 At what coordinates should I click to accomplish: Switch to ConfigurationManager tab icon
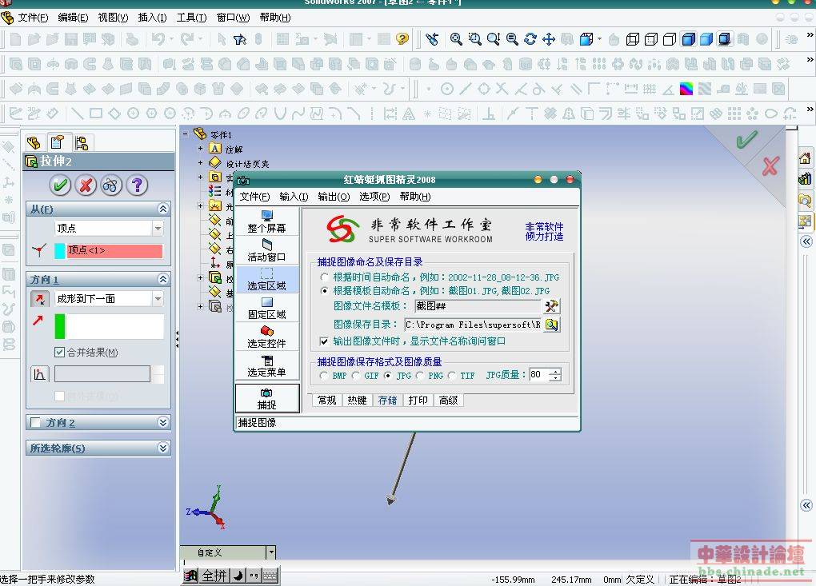point(81,142)
